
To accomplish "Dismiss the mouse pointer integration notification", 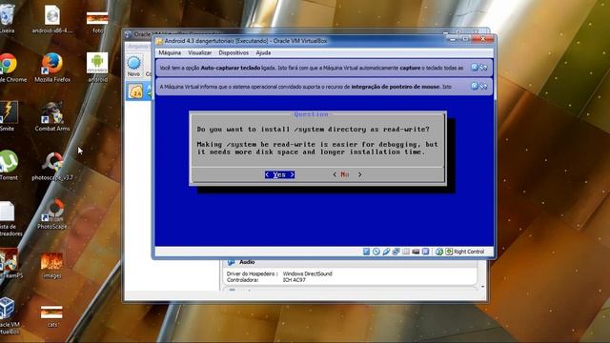I will click(x=475, y=87).
